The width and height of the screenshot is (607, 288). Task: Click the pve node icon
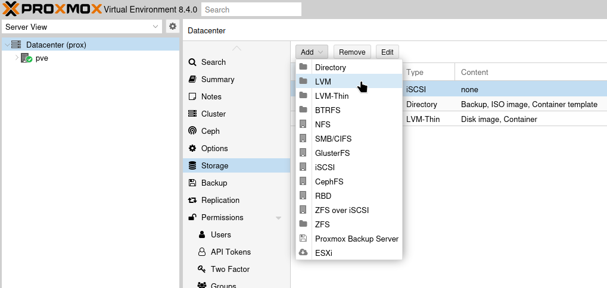point(26,58)
